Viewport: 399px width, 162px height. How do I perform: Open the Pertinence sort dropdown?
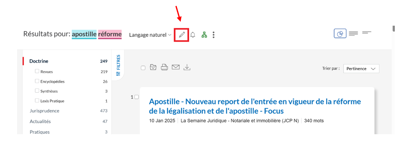[x=361, y=69]
